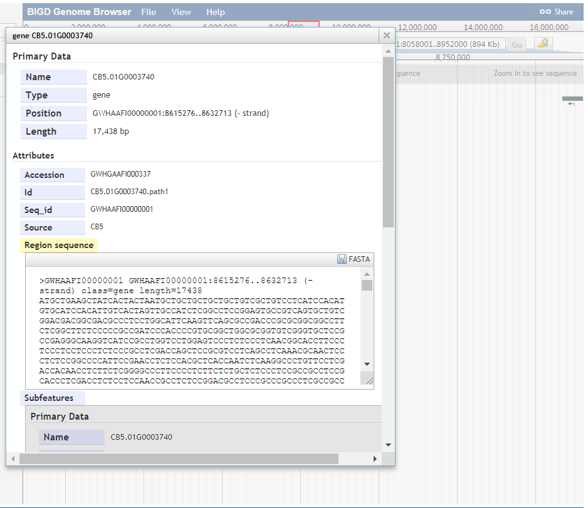Save region sequence as FASTA
Image resolution: width=588 pixels, height=508 pixels.
354,259
